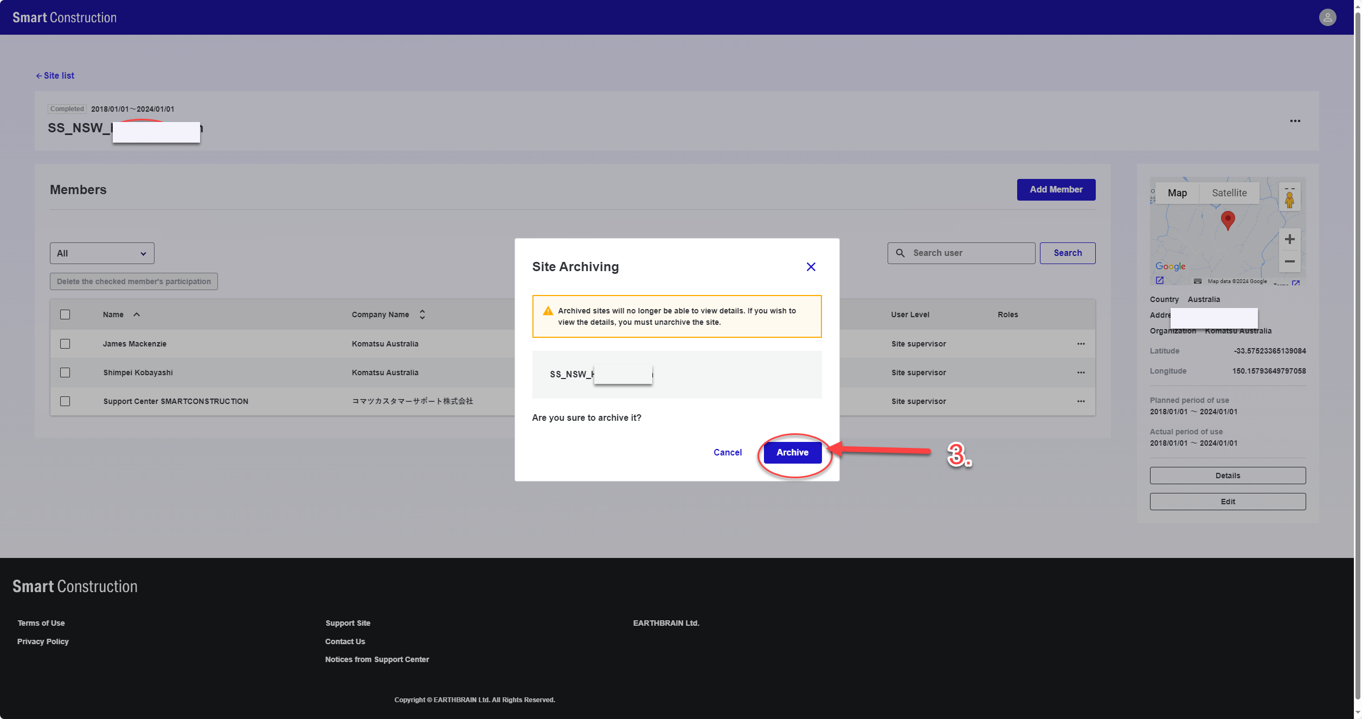Tick checkbox for Support Center SMARTCONSTRUCTION
Image resolution: width=1362 pixels, height=719 pixels.
[65, 401]
